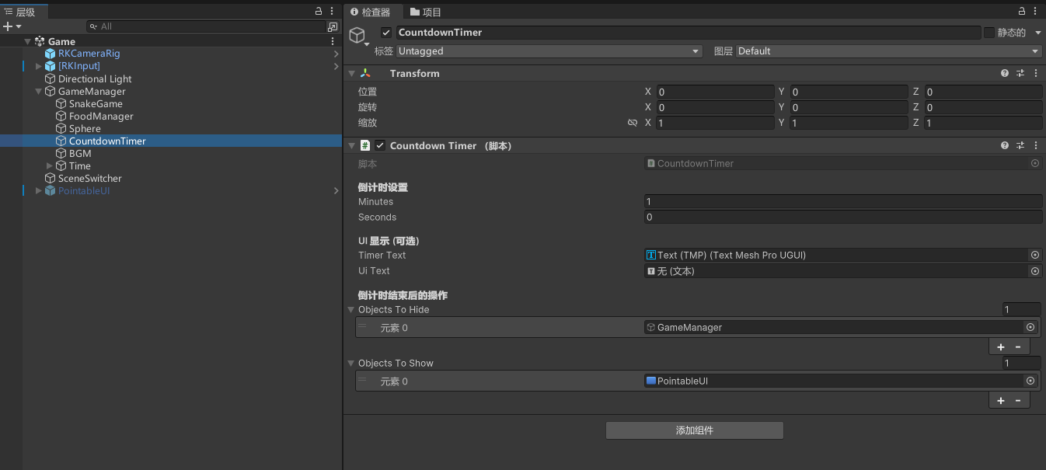Screen dimensions: 1046x470
Task: Click the Hierarchy panel lock icon
Action: tap(319, 12)
